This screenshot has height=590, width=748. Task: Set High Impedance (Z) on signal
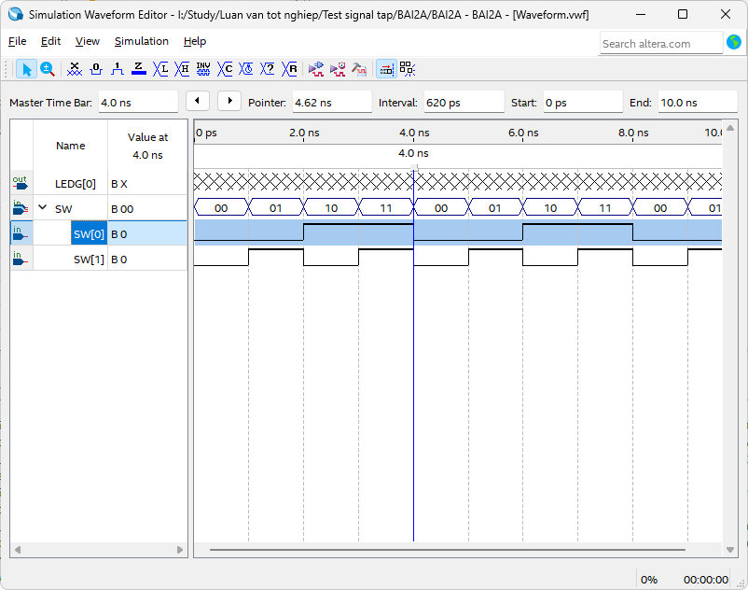139,69
